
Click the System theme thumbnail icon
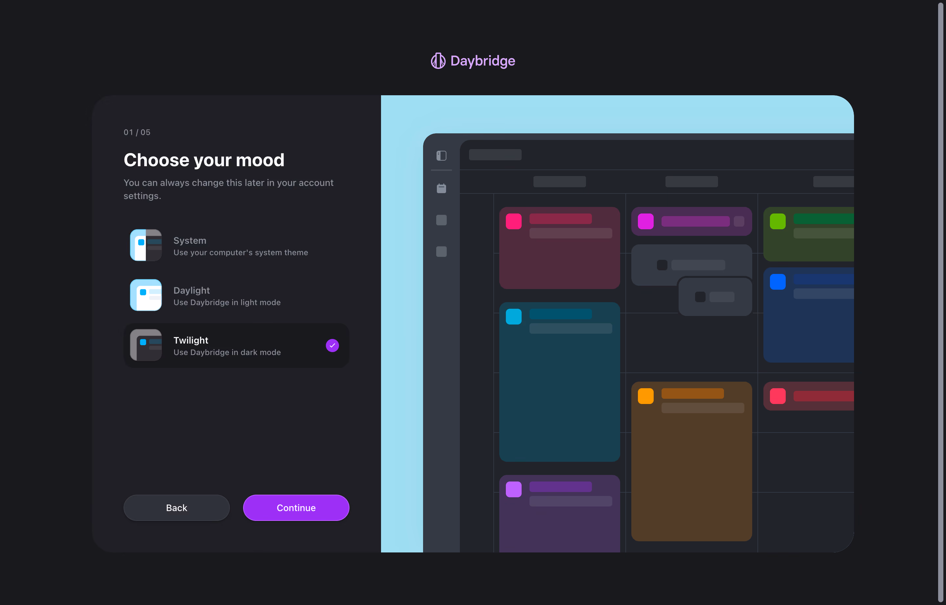coord(146,245)
